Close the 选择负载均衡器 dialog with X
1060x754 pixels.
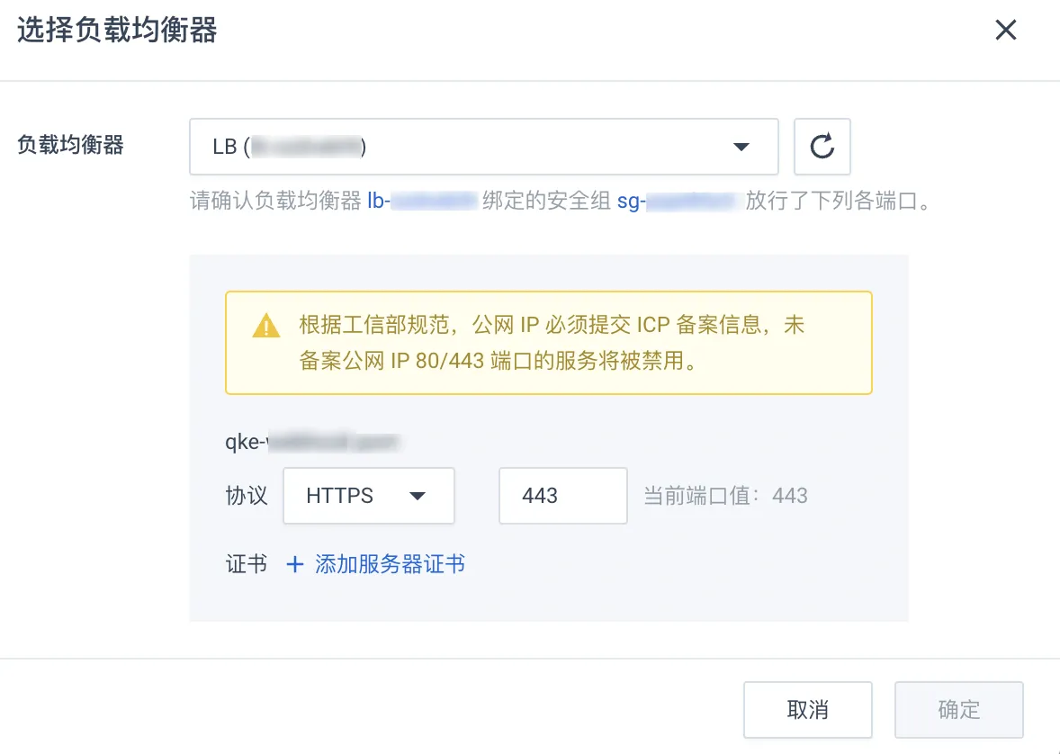coord(1005,30)
